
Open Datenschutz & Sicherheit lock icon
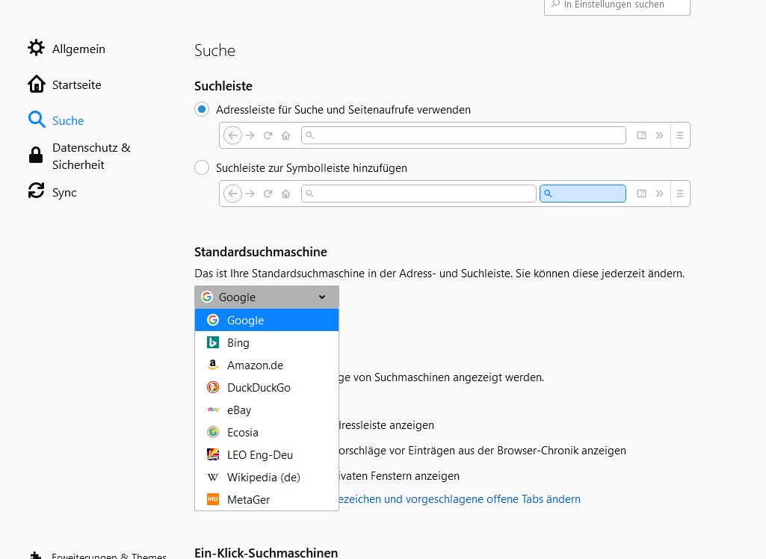36,155
